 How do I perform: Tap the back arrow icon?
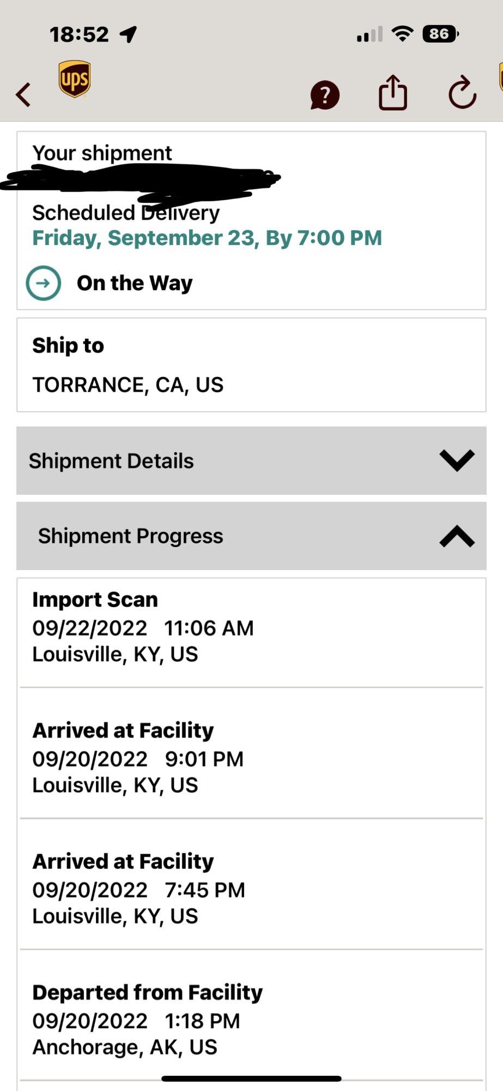pyautogui.click(x=23, y=94)
